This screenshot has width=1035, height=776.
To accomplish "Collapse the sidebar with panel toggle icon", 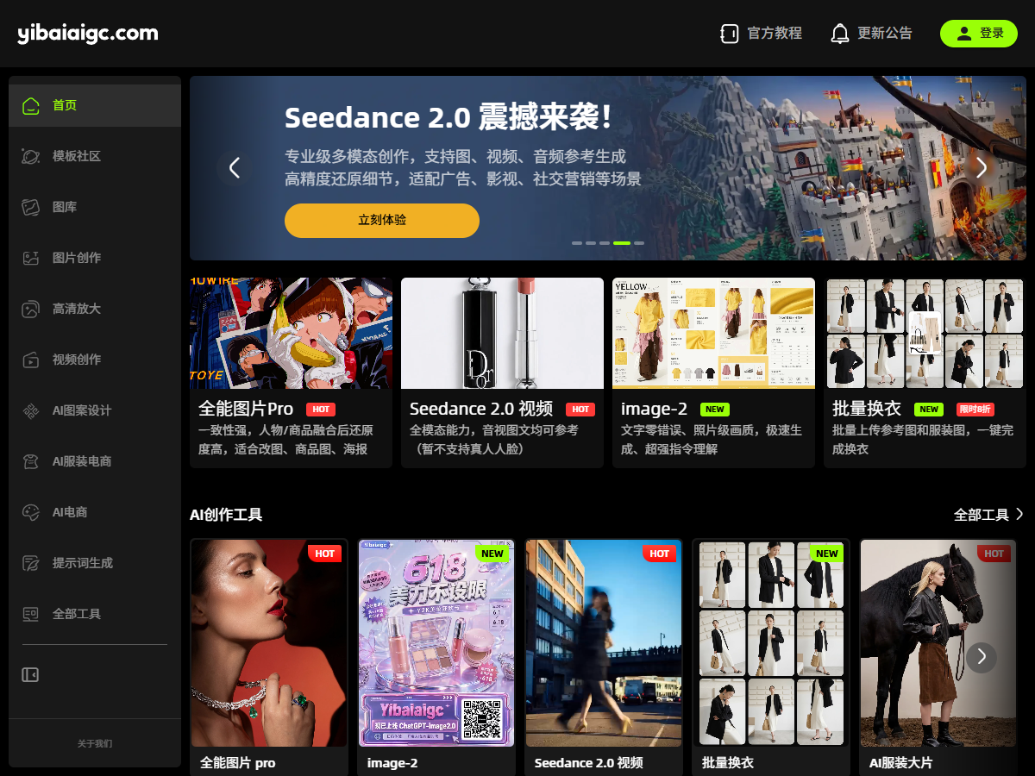I will [x=30, y=674].
